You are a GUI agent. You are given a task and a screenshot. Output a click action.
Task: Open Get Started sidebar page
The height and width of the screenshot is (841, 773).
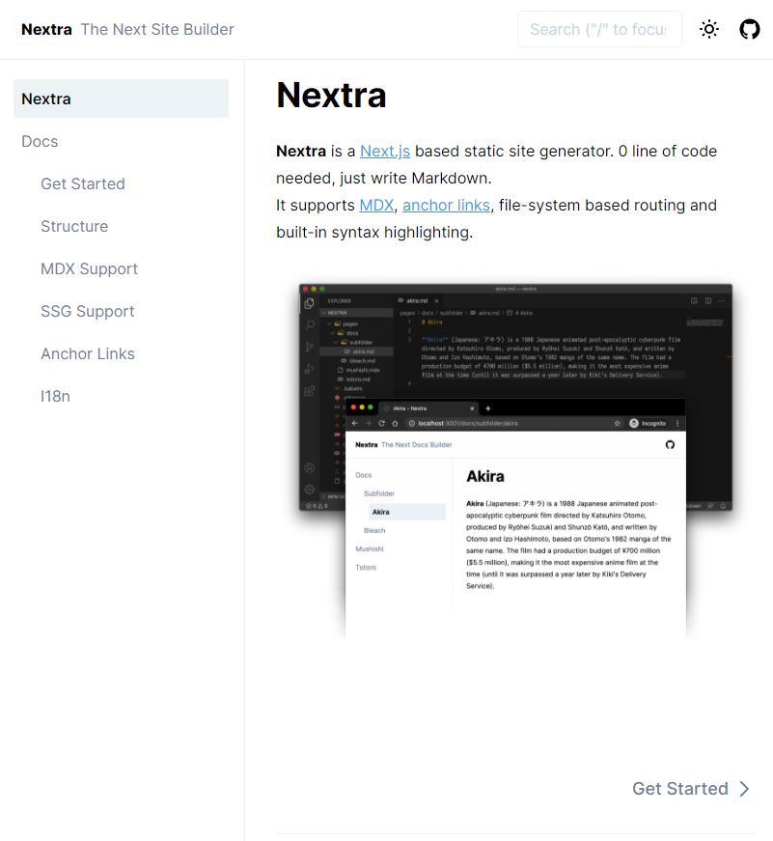tap(83, 183)
